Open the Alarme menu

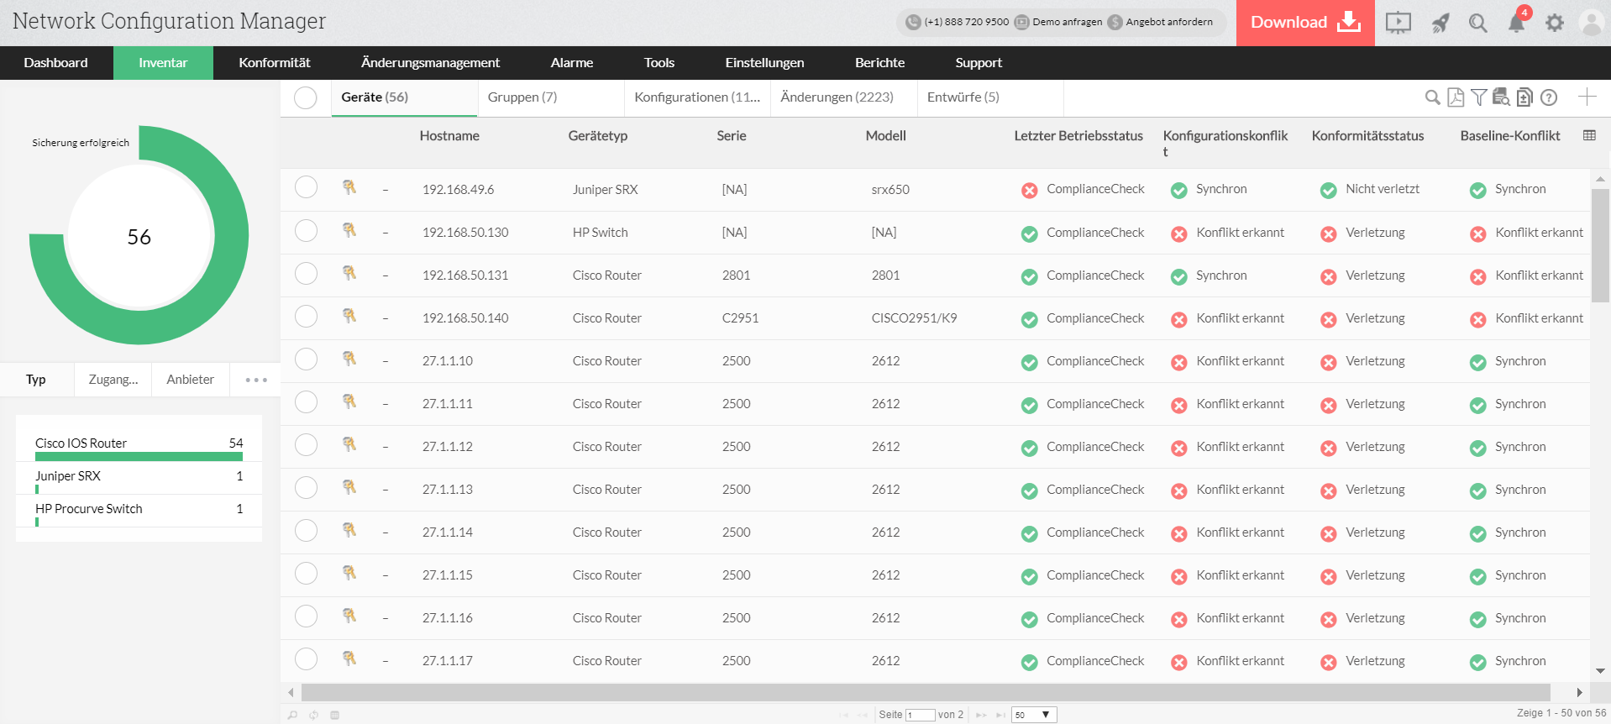point(572,63)
